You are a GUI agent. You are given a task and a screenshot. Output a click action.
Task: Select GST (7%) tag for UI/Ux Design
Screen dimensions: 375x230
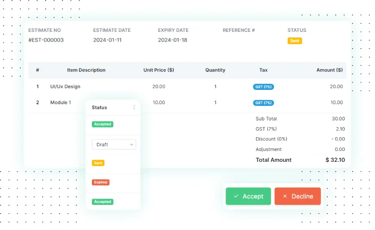pos(263,87)
